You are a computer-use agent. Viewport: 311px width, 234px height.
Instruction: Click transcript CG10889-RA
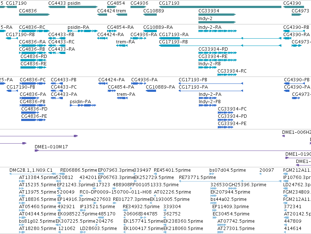point(158,27)
